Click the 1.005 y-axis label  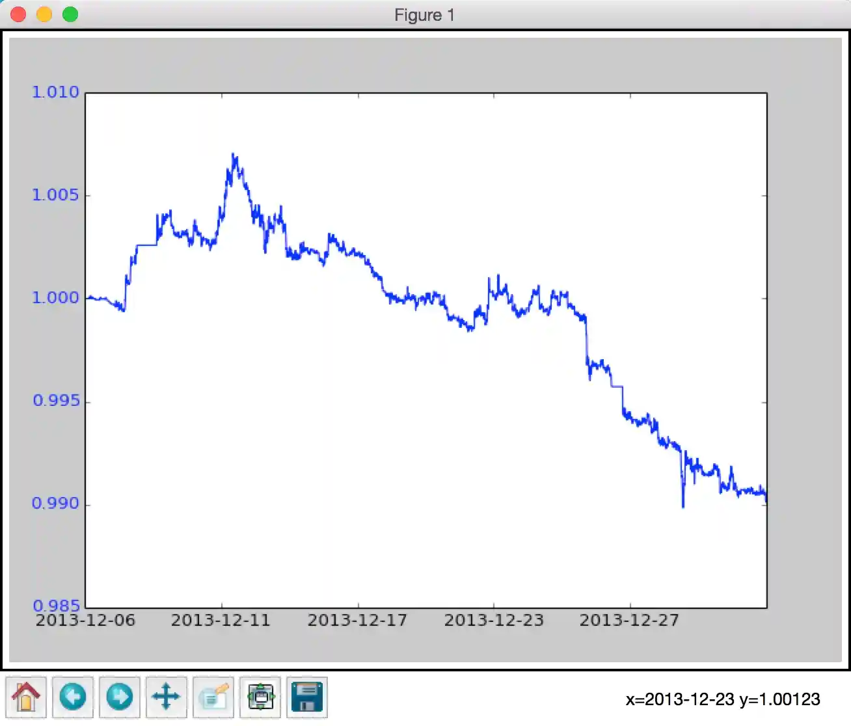tap(55, 195)
